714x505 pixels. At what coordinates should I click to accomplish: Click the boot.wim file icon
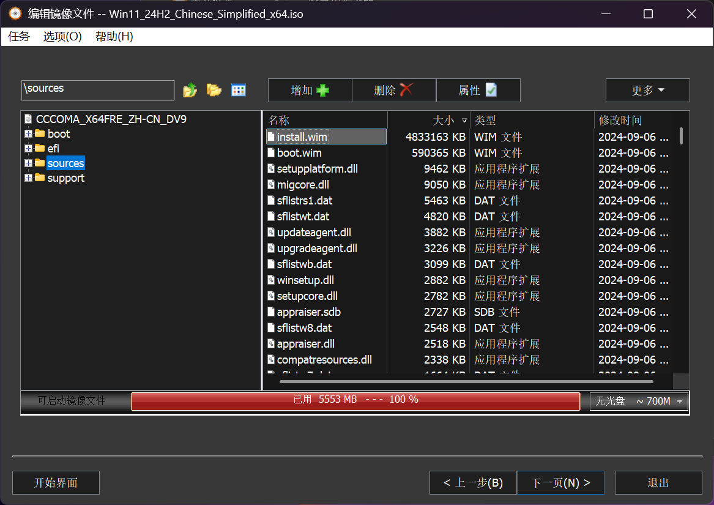[x=272, y=152]
